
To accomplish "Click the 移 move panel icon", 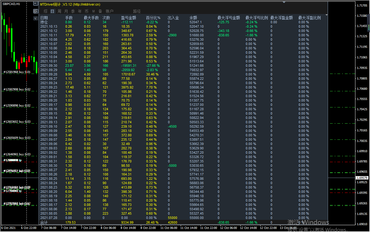I will [x=36, y=11].
